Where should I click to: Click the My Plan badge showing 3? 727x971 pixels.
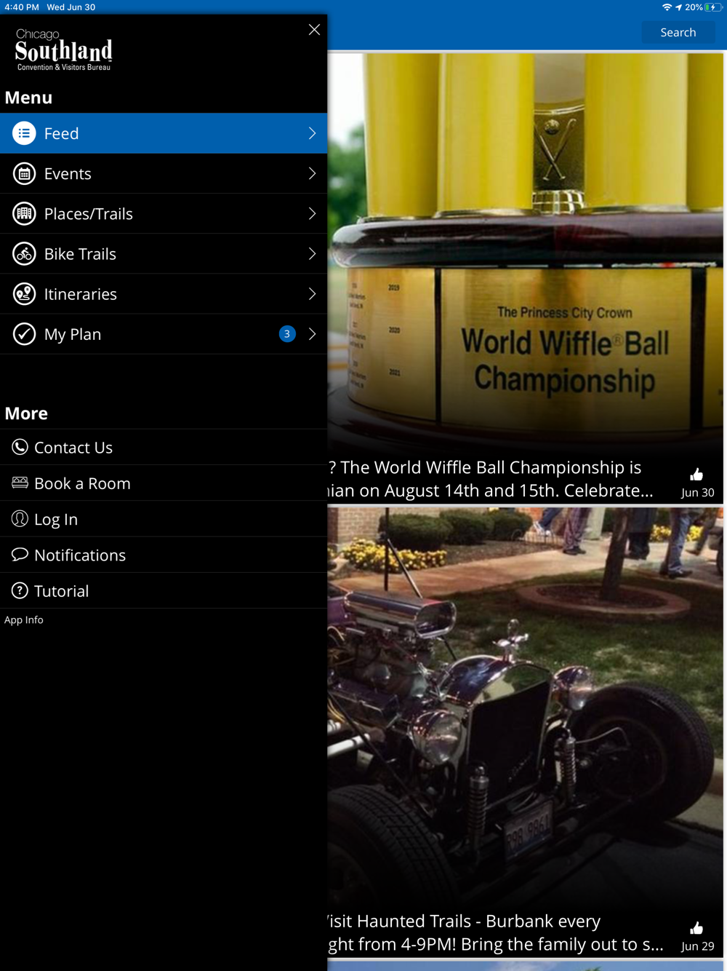click(287, 334)
